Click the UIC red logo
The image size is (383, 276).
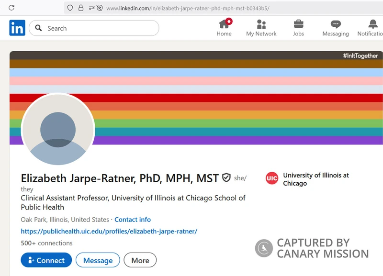pyautogui.click(x=272, y=178)
